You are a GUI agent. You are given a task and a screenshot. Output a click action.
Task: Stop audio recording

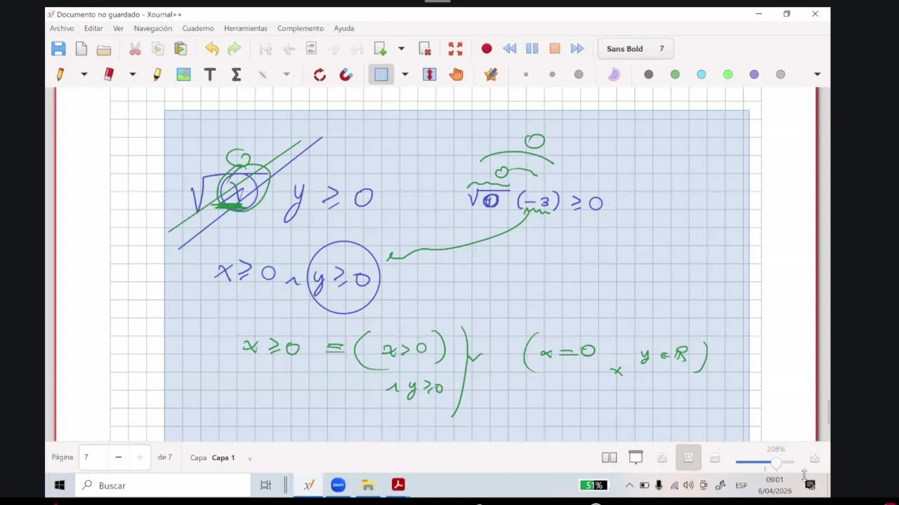point(555,48)
